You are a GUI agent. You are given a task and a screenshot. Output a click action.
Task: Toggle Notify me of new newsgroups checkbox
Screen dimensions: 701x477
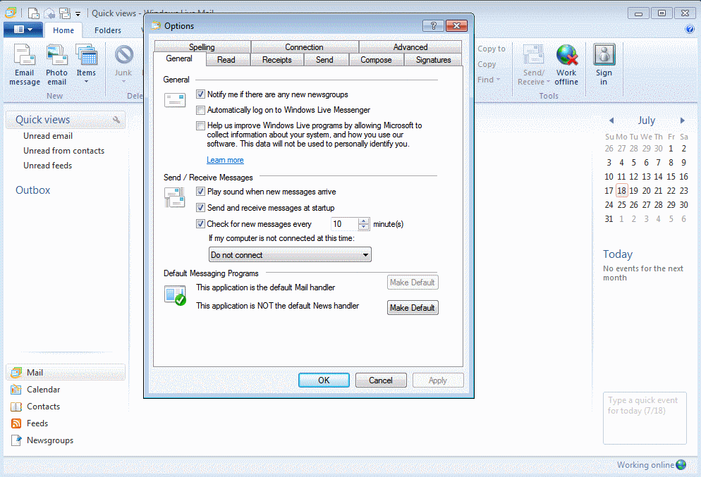tap(201, 94)
